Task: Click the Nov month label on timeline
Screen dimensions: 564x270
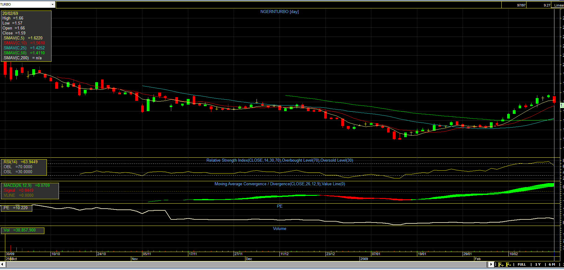Action: click(x=135, y=259)
